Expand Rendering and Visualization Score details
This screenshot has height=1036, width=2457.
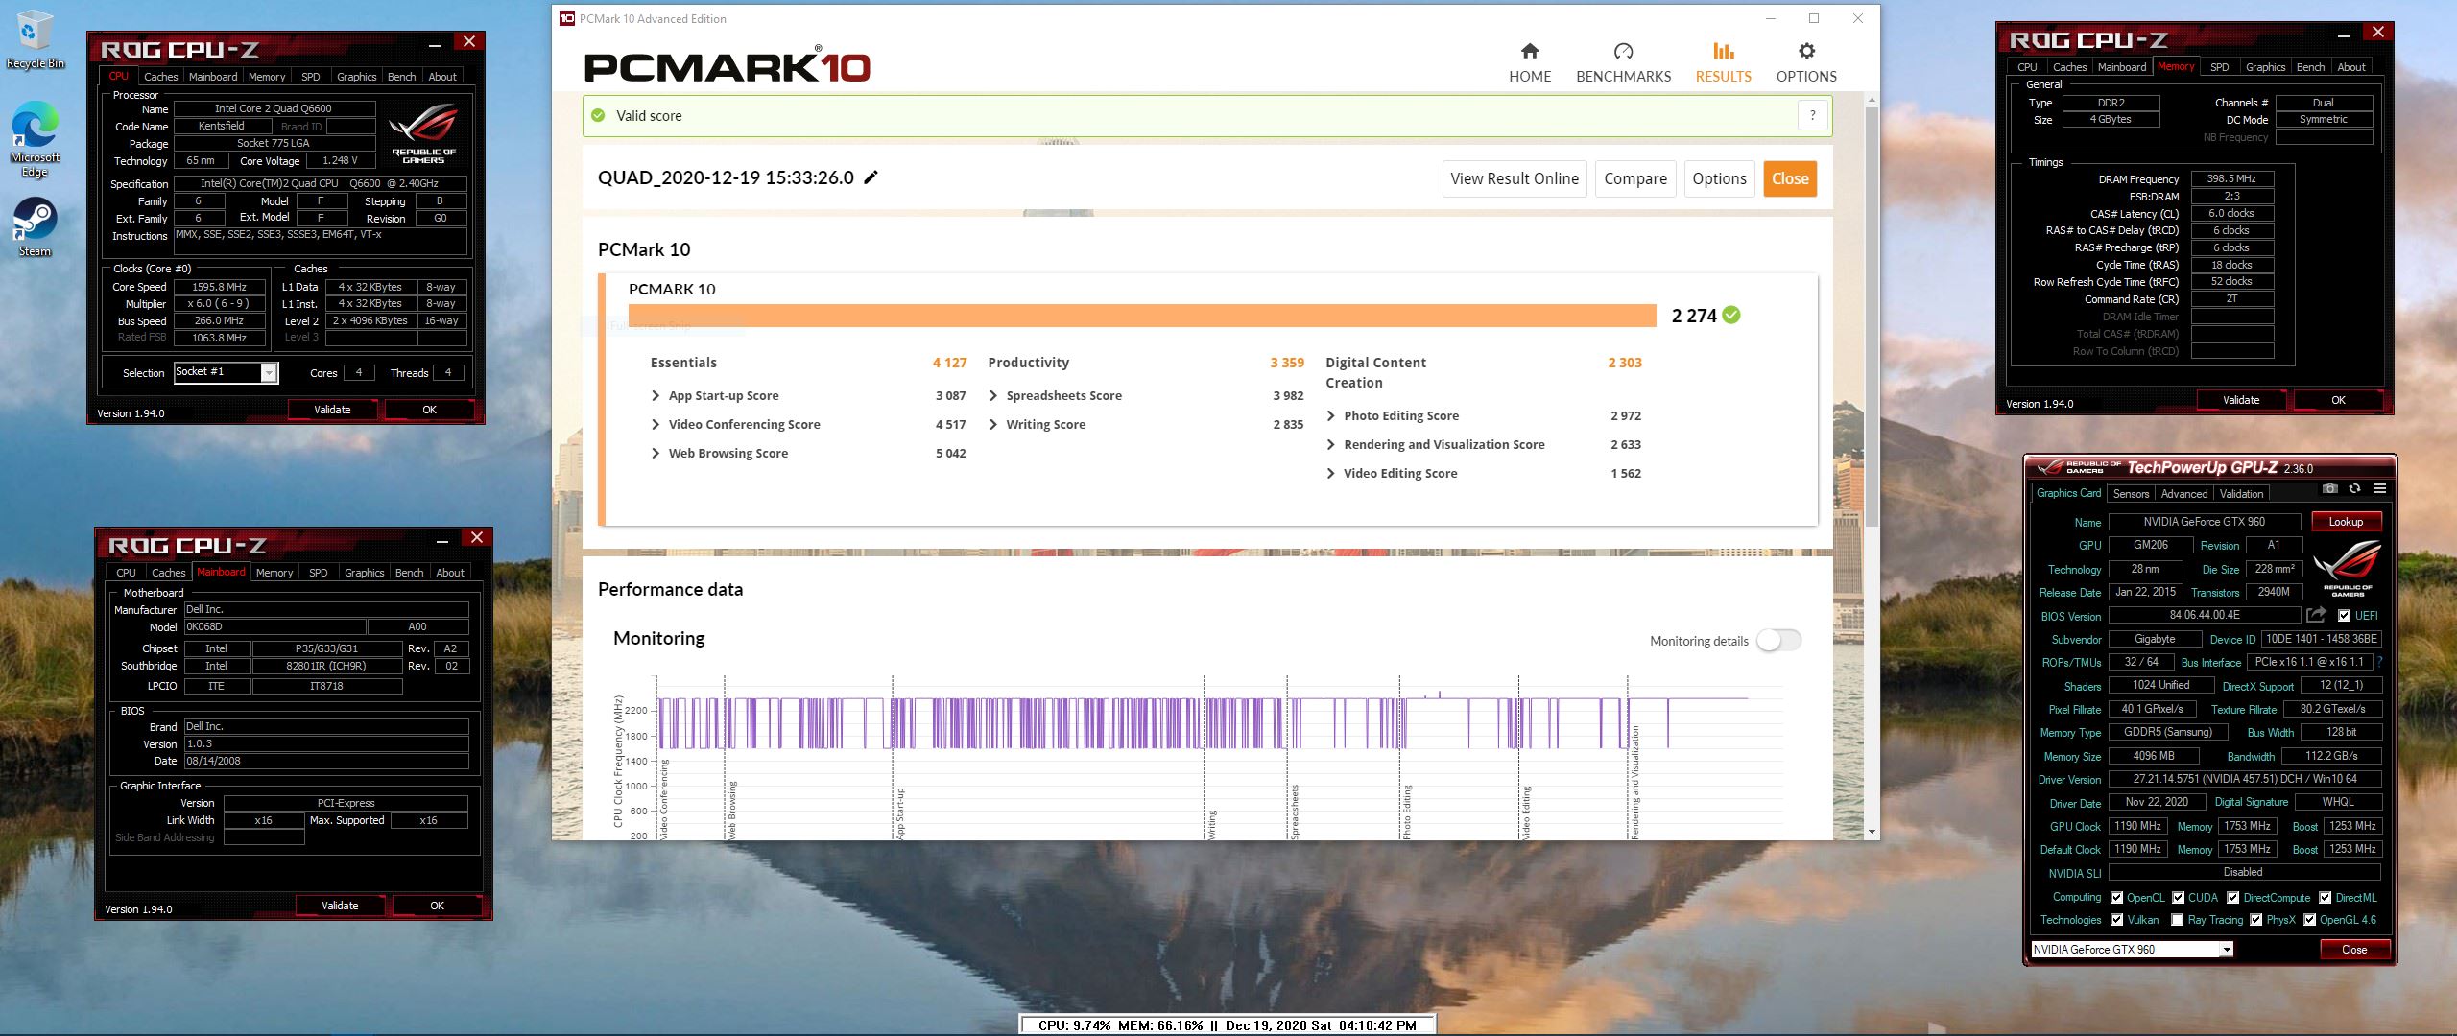pyautogui.click(x=1331, y=445)
